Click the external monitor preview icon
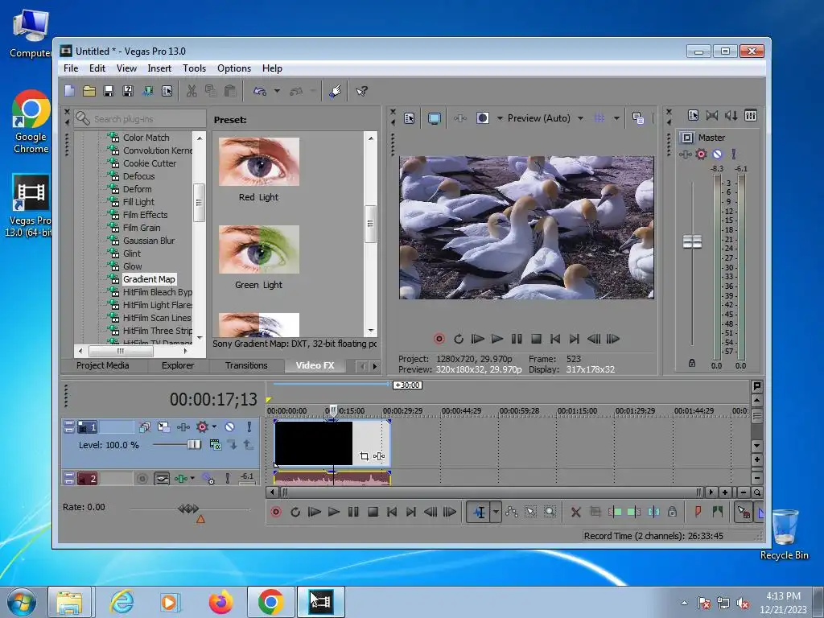824x618 pixels. click(434, 118)
